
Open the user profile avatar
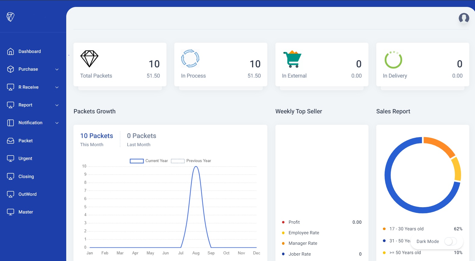click(464, 18)
